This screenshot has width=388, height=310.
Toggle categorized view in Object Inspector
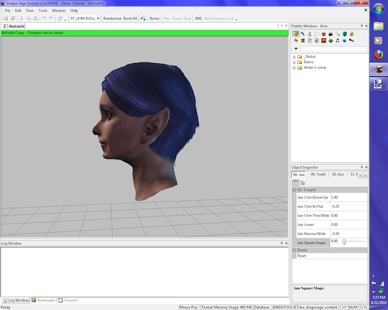pyautogui.click(x=295, y=183)
